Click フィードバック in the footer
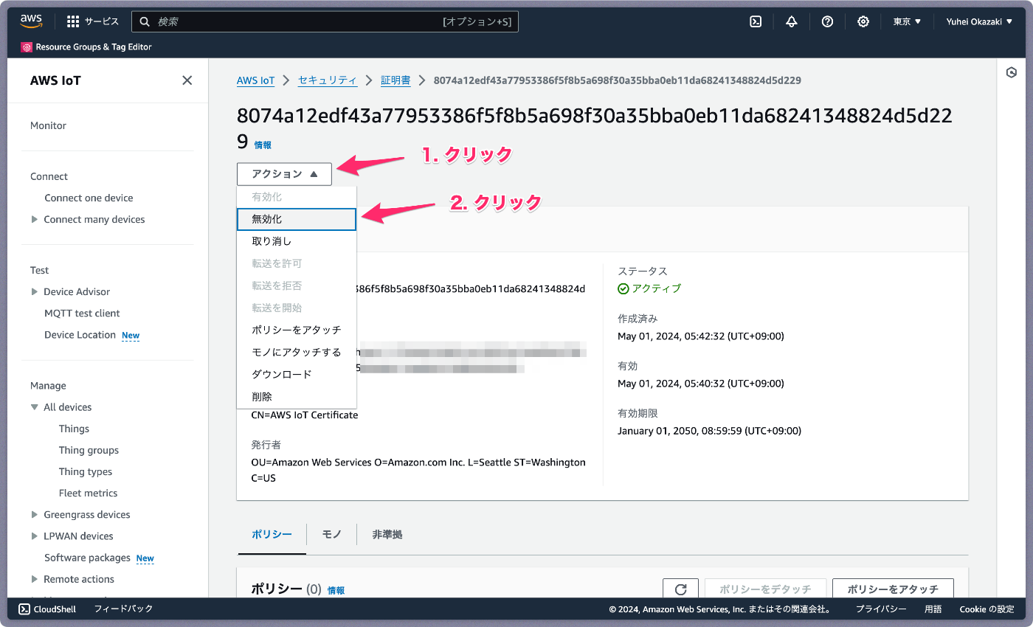The height and width of the screenshot is (627, 1033). 123,609
